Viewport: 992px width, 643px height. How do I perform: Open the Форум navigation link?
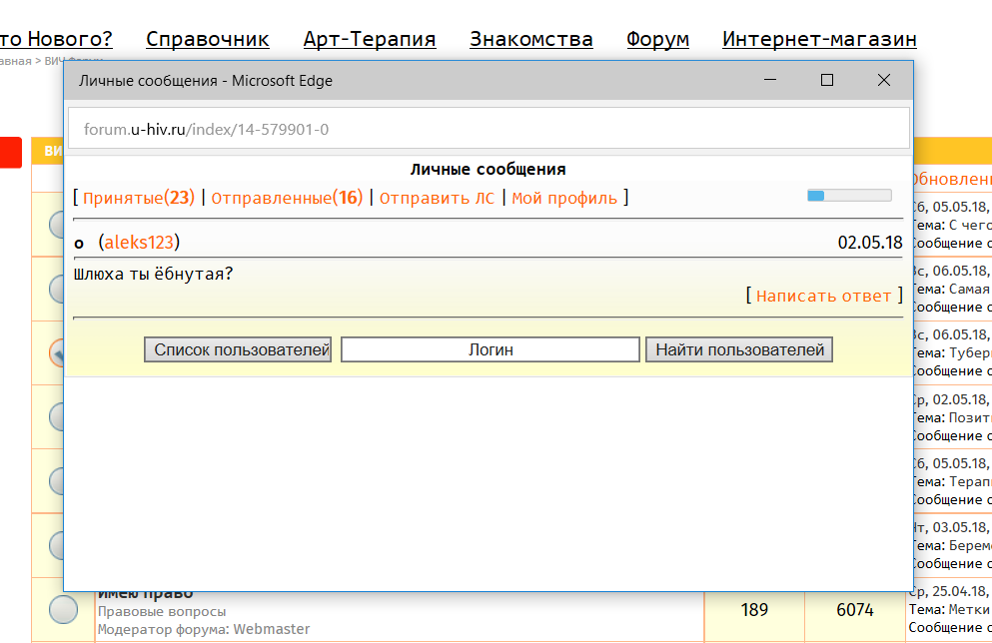(x=657, y=39)
